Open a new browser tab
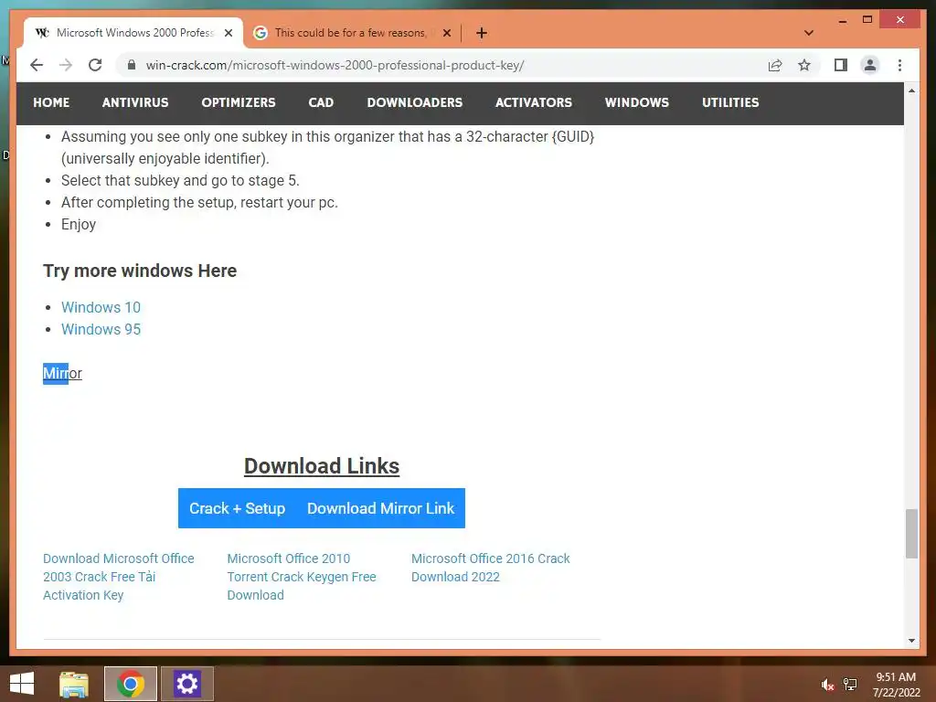This screenshot has height=702, width=936. (482, 33)
